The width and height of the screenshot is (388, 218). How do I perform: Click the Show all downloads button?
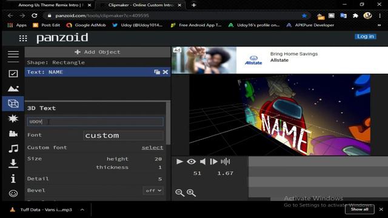360,210
